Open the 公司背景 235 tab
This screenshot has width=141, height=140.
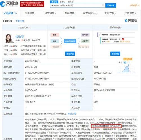[10, 13]
